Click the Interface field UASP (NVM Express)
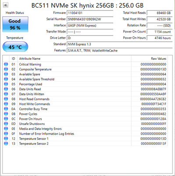 [90, 26]
